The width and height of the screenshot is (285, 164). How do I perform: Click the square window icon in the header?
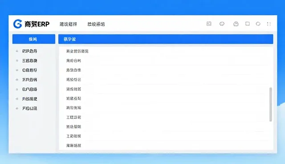[x=248, y=24]
